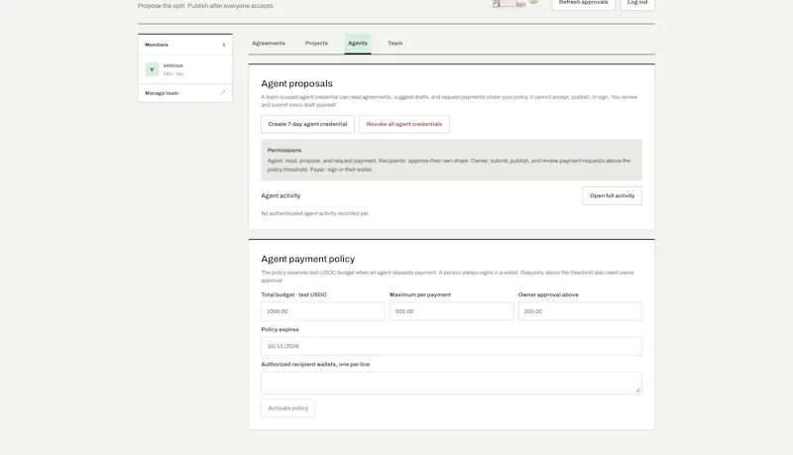Click the Permissions info box label
Image resolution: width=793 pixels, height=455 pixels.
(x=284, y=150)
